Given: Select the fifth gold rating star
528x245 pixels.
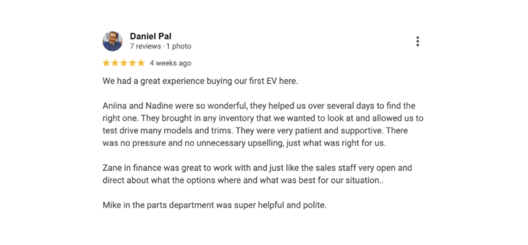Looking at the screenshot, I should coord(141,63).
